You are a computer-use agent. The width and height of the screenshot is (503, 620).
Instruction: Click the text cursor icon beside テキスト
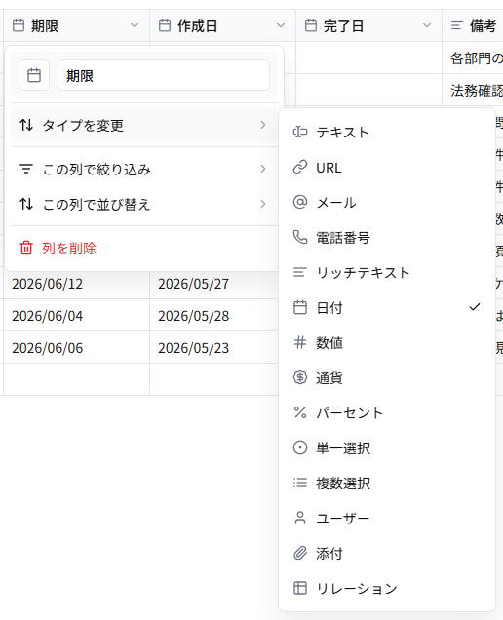300,132
